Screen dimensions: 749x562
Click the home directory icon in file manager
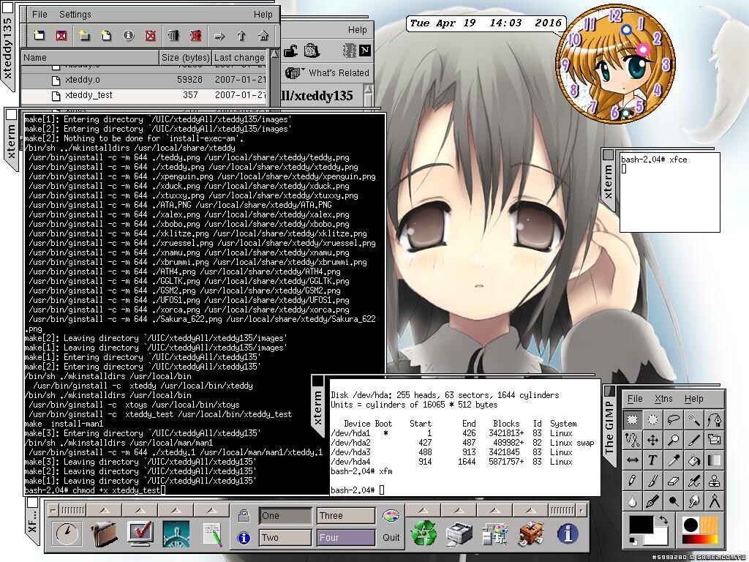(263, 35)
